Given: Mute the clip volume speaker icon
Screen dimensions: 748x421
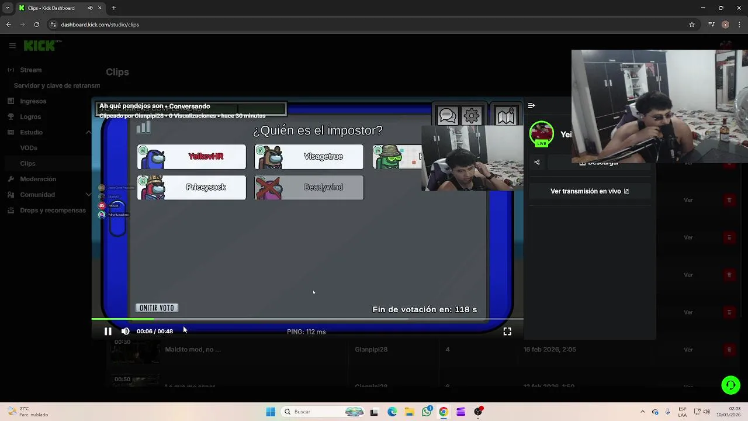Looking at the screenshot, I should [125, 331].
